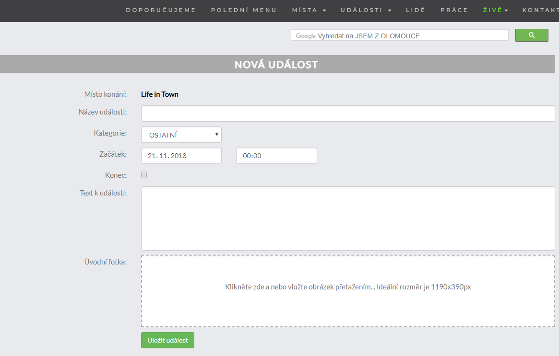
Task: Click into the Název události field
Action: pyautogui.click(x=348, y=114)
